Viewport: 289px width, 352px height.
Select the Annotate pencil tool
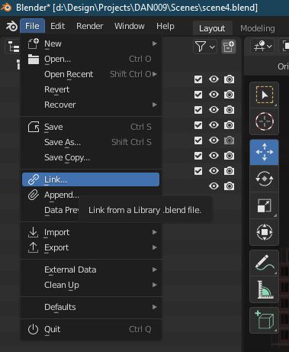(265, 263)
